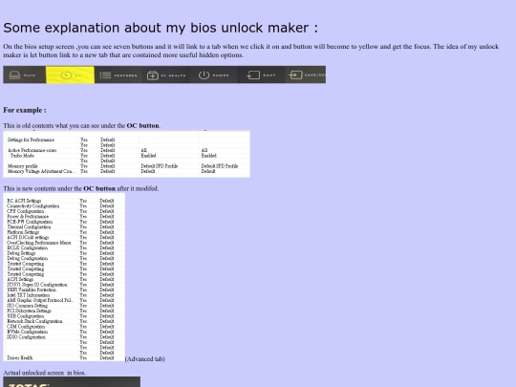Viewport: 516px width, 387px height.
Task: Select 'Network Stack Configuration' row
Action: [x=64, y=321]
